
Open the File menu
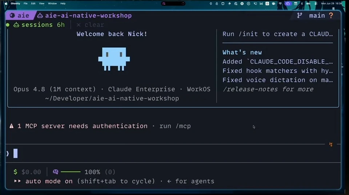[x=25, y=4]
